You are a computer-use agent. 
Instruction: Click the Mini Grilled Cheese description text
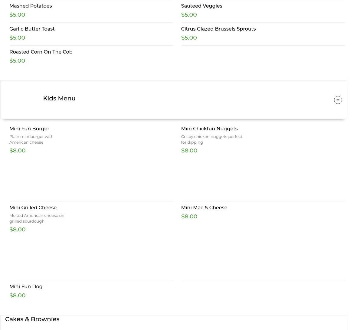click(37, 218)
